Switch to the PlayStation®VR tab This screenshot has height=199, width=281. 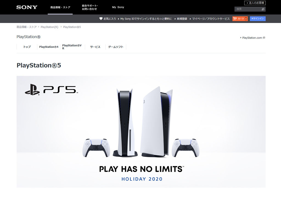point(72,47)
